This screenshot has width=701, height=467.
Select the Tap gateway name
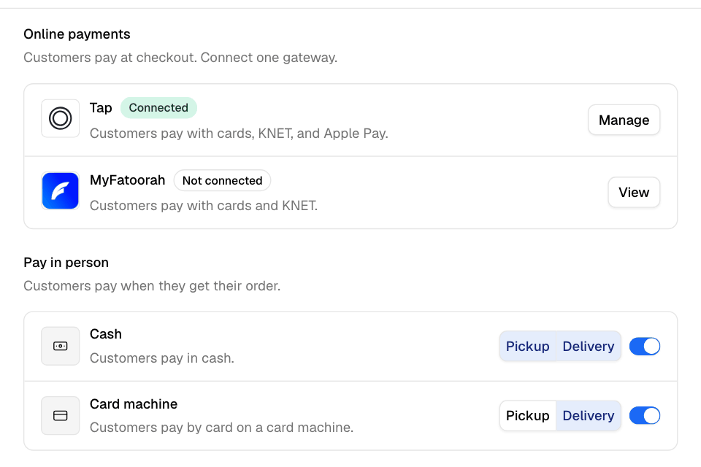101,108
